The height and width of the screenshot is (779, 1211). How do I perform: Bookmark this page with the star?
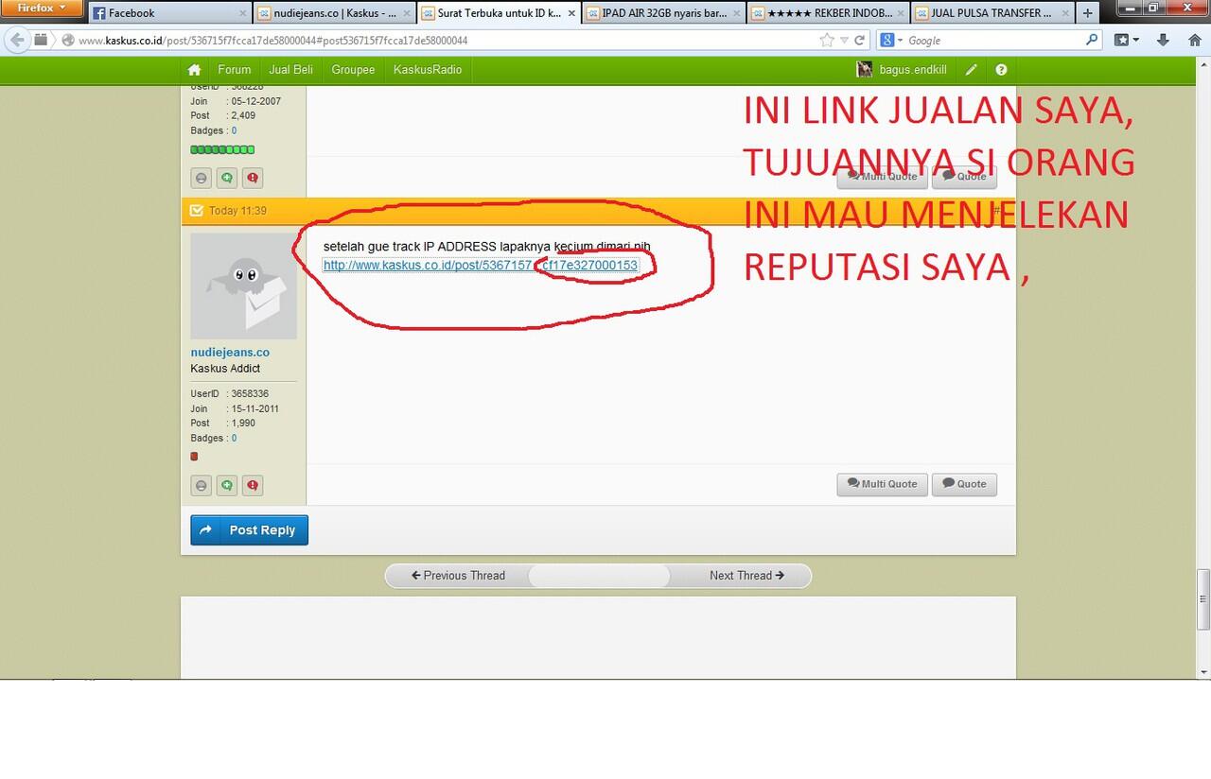pos(827,41)
